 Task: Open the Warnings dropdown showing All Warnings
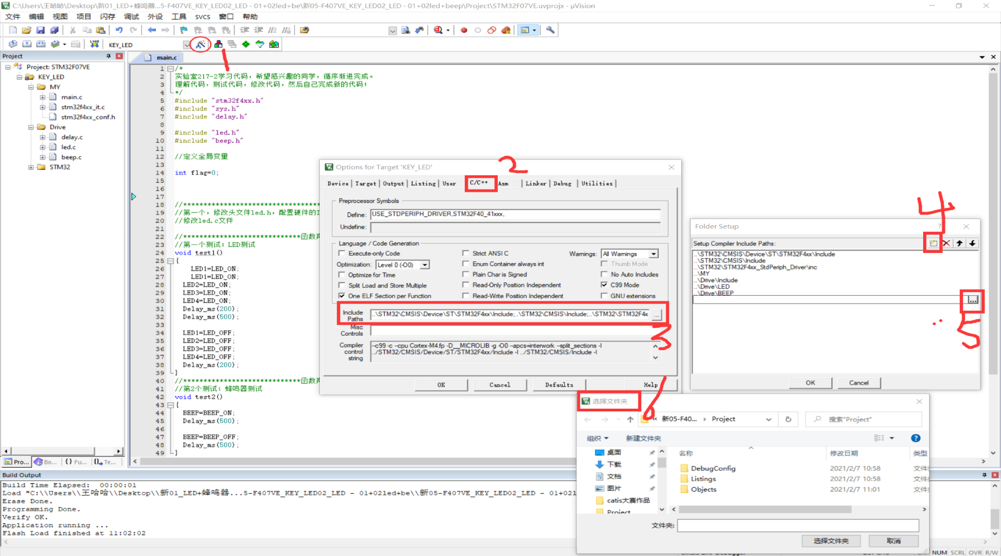(x=652, y=254)
